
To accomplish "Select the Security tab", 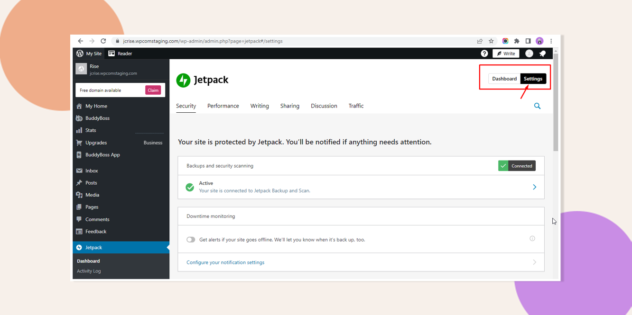I will [x=186, y=106].
